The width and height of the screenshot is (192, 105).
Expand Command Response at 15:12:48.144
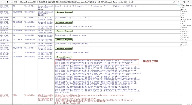(x=64, y=12)
